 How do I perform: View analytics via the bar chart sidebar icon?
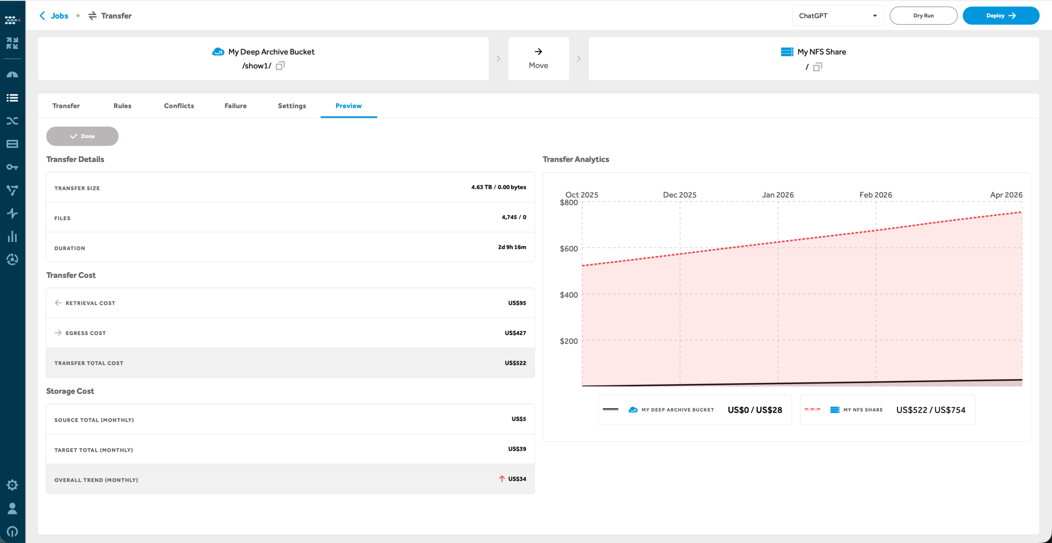[12, 236]
